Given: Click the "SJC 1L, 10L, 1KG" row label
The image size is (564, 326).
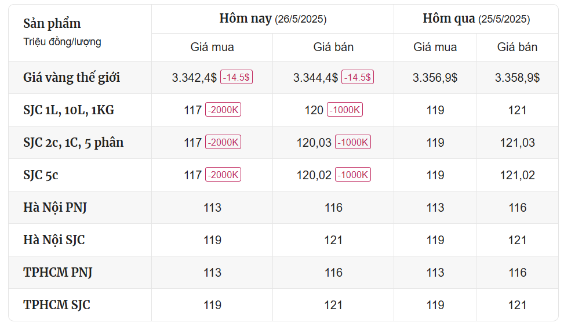Looking at the screenshot, I should 69,110.
